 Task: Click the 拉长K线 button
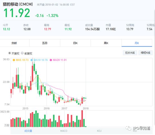coord(130,53)
